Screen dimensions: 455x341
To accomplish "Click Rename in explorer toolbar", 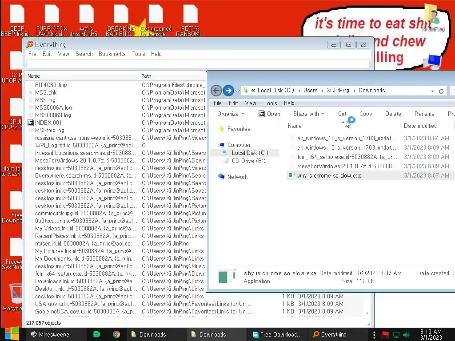I will click(424, 114).
